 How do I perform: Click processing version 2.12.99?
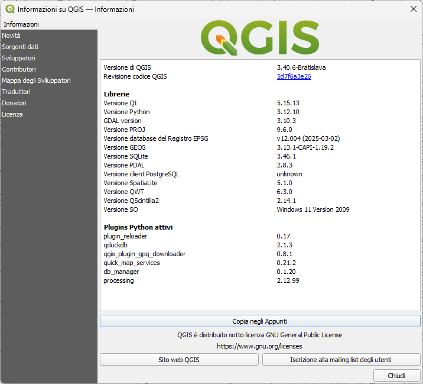click(x=288, y=281)
